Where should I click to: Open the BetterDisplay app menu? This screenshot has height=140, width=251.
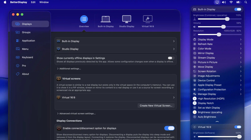tap(19, 2)
